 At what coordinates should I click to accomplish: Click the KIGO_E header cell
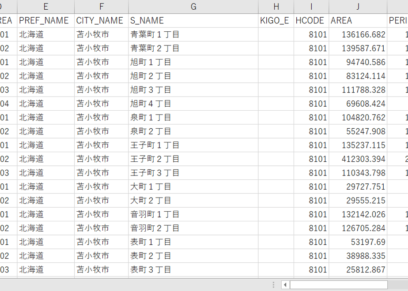(276, 21)
